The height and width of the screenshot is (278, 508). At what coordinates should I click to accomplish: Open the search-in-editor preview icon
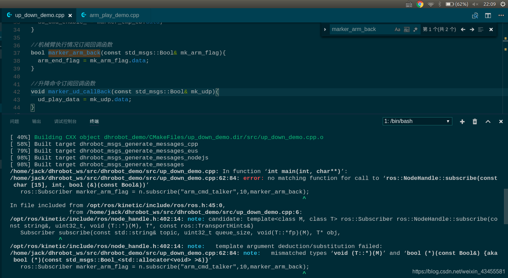(475, 16)
